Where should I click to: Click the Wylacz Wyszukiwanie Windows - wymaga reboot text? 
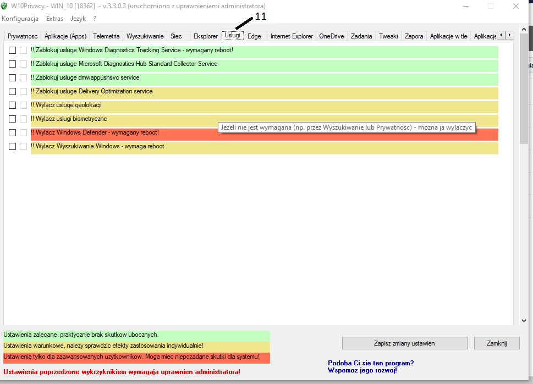click(x=97, y=146)
